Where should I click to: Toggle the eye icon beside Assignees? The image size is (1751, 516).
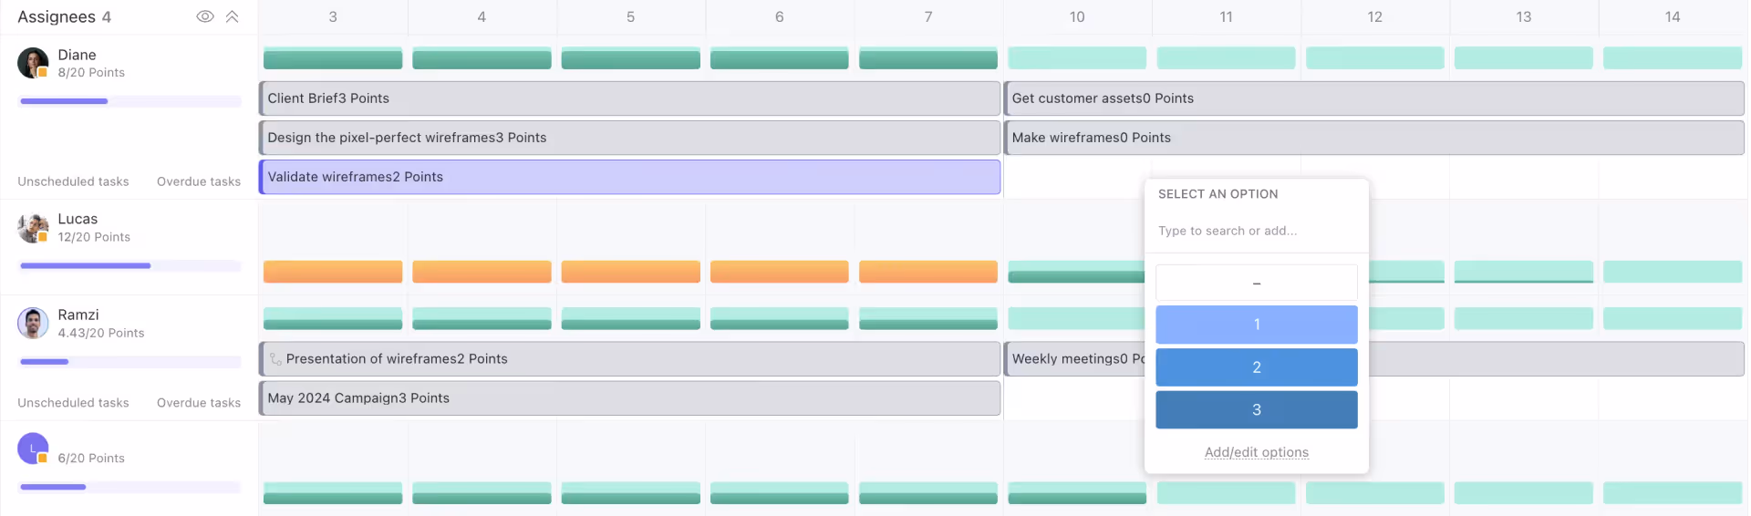click(x=205, y=16)
